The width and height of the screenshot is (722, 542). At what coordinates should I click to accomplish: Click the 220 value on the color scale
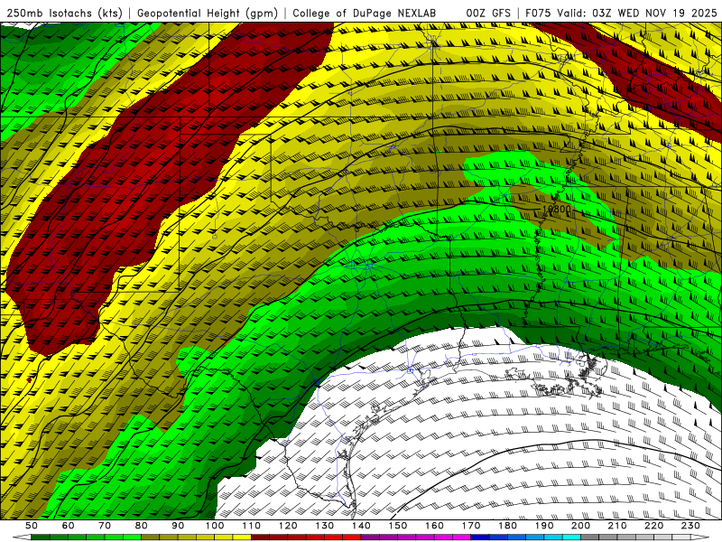point(653,526)
